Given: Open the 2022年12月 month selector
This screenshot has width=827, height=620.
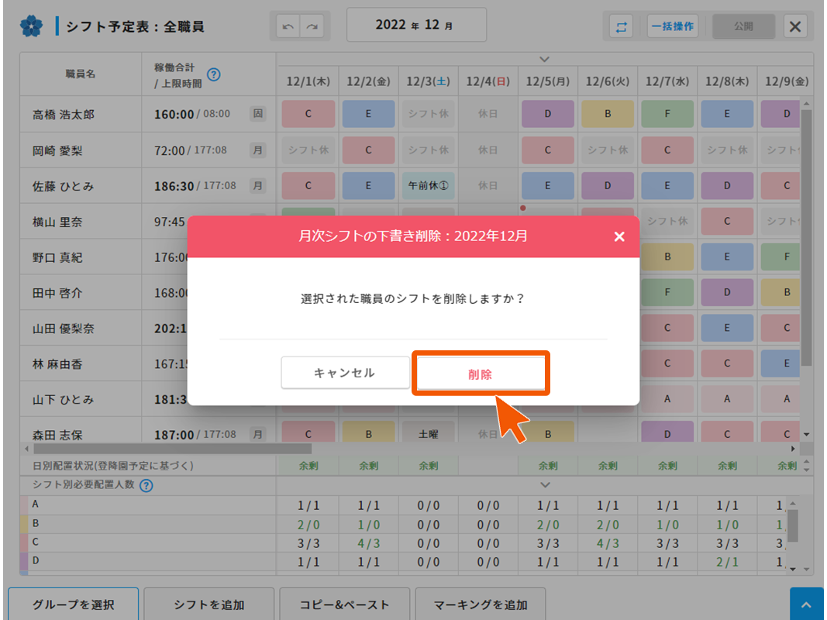Looking at the screenshot, I should (416, 25).
